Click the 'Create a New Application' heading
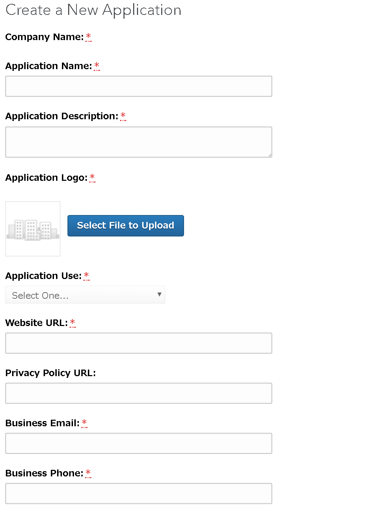 coord(93,10)
